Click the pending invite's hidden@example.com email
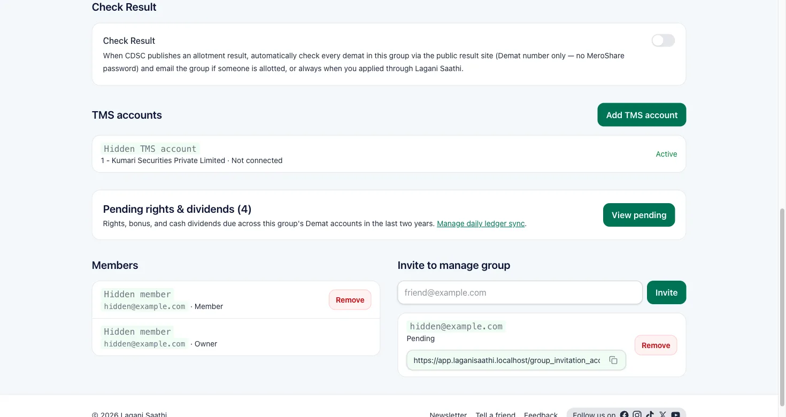Image resolution: width=786 pixels, height=417 pixels. 456,326
